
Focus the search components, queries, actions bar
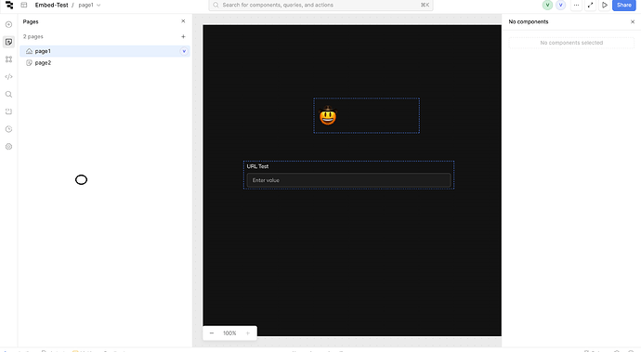click(320, 5)
